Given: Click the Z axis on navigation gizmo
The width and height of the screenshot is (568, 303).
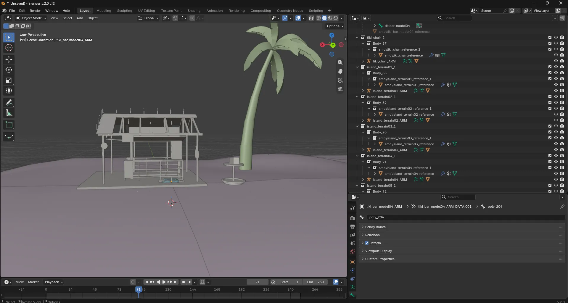Looking at the screenshot, I should pos(332,35).
